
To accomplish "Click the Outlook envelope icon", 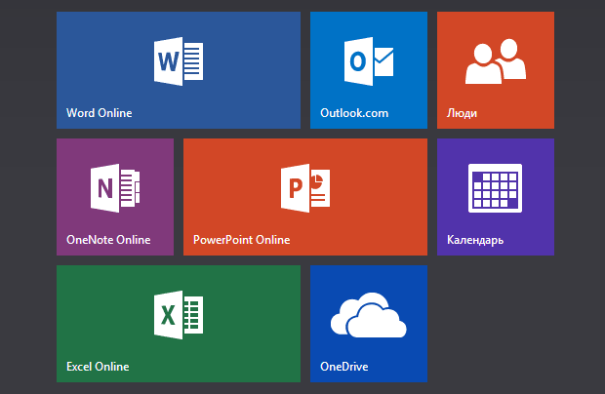I will [369, 61].
